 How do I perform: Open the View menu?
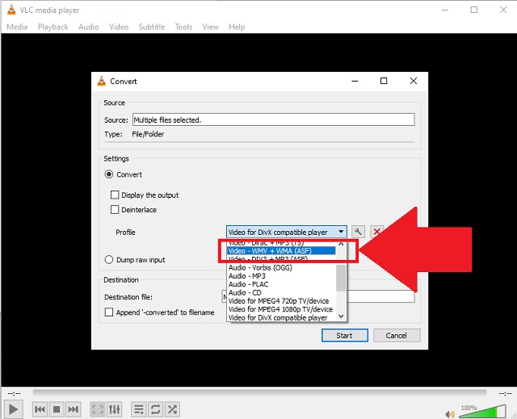pos(210,27)
